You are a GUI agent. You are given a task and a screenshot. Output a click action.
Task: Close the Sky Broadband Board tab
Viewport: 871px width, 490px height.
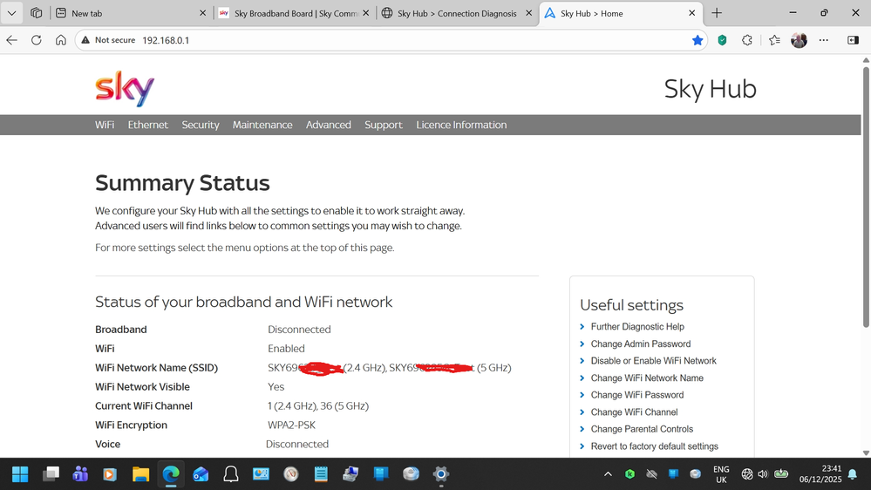point(366,13)
